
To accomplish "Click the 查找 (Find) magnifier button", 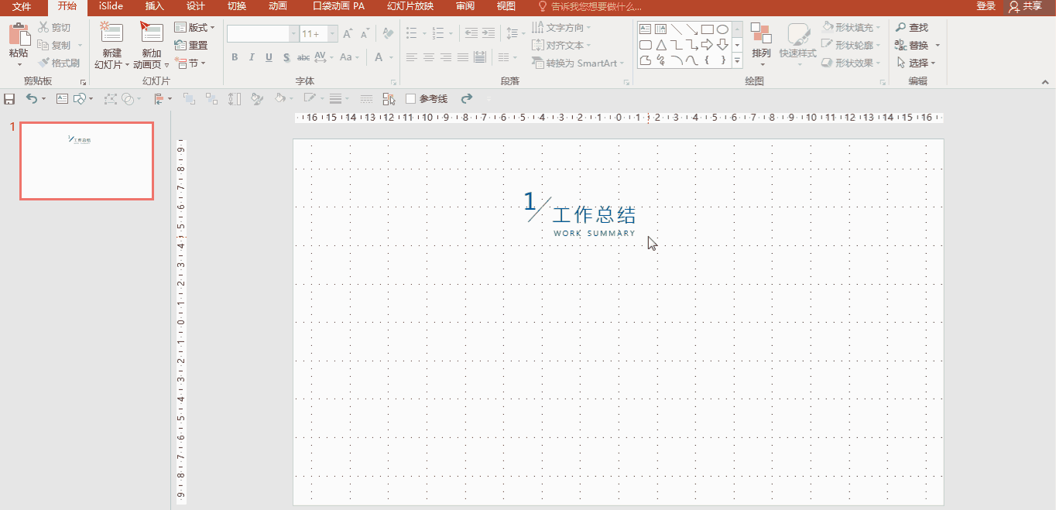I will coord(912,28).
